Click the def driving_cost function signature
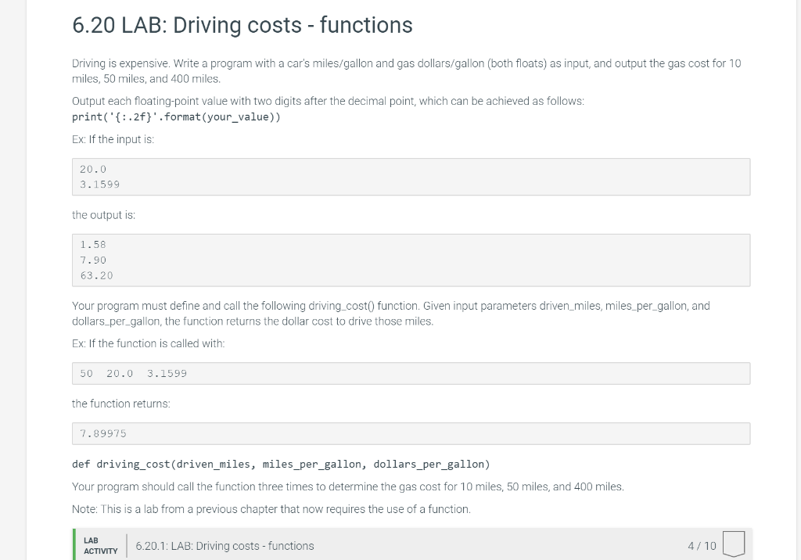The image size is (801, 560). [281, 465]
